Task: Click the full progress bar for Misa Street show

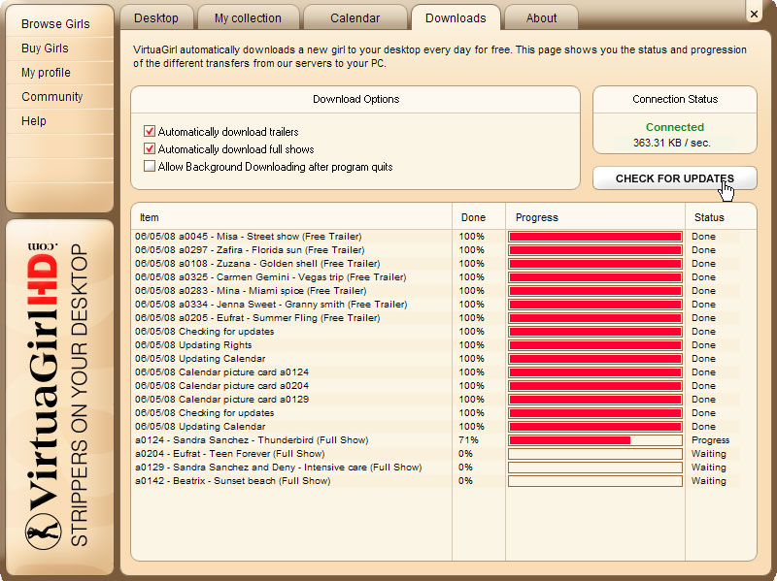Action: 595,237
